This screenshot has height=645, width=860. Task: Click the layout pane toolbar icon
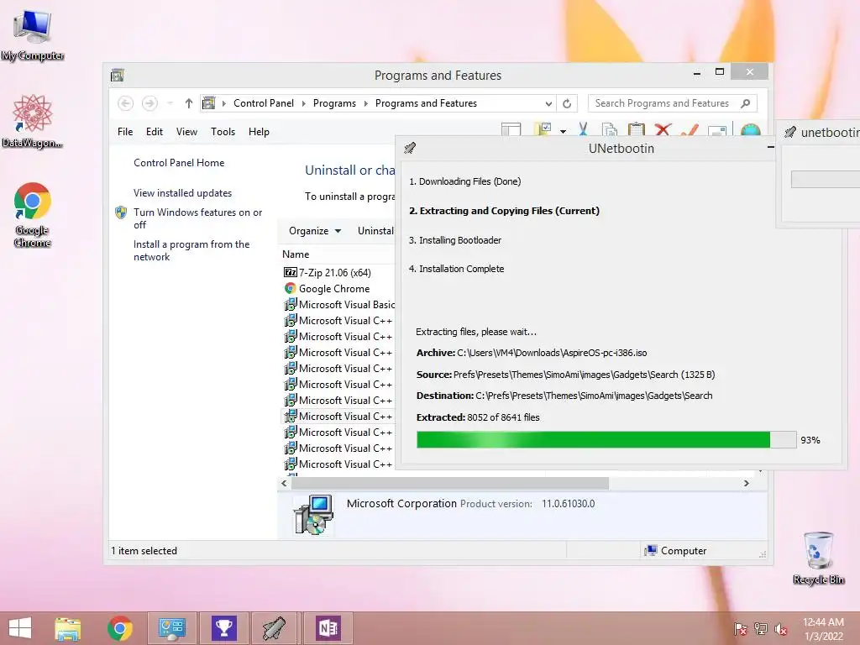[x=511, y=129]
